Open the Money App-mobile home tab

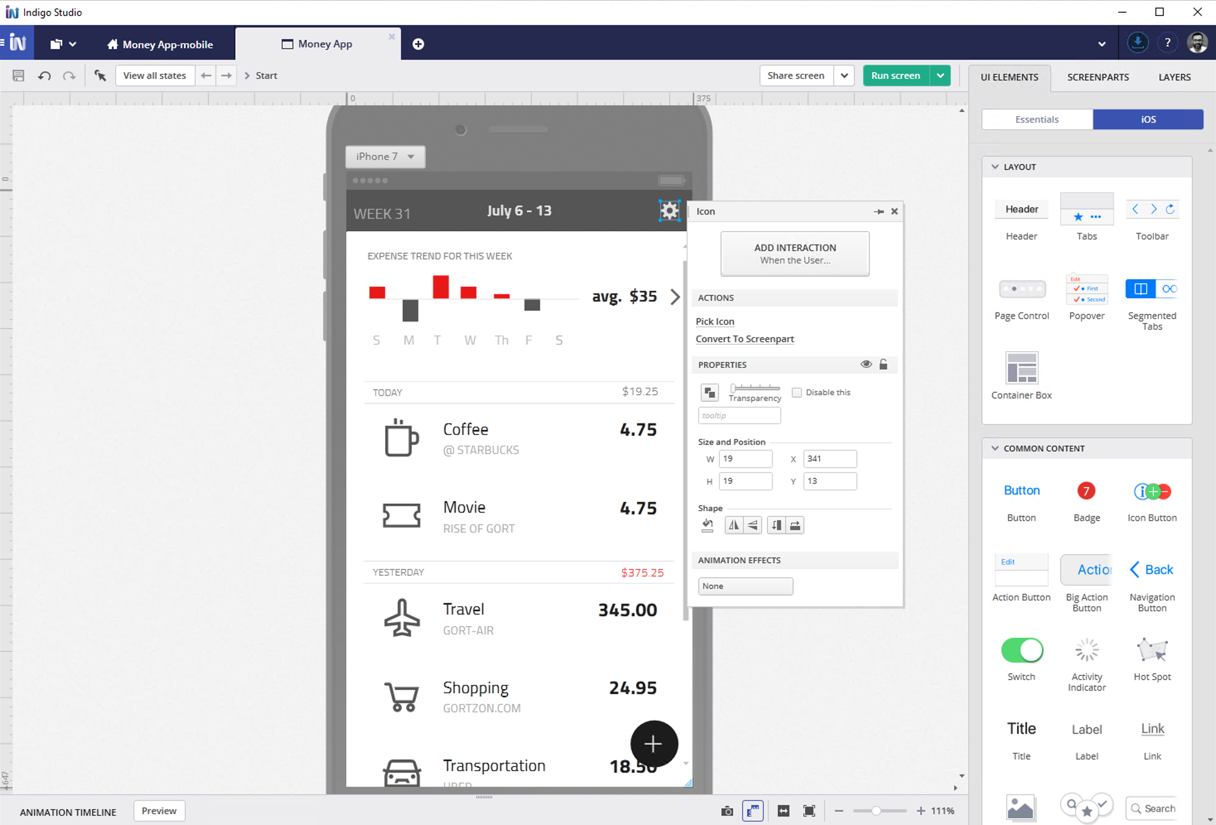[160, 44]
